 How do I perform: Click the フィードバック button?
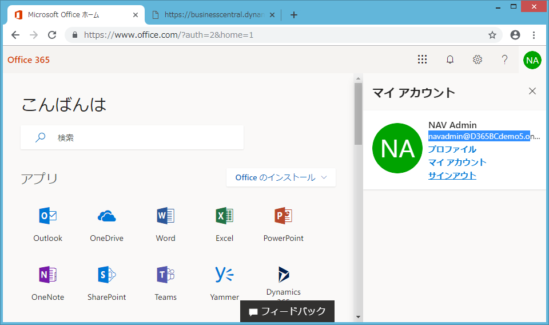(x=287, y=311)
